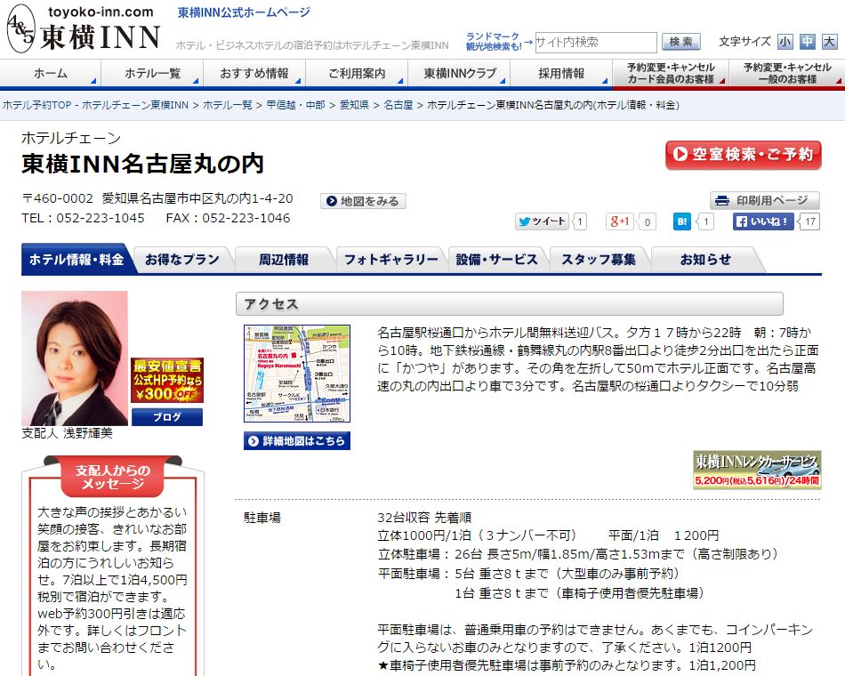Click the Toyoko INN logo

[84, 29]
